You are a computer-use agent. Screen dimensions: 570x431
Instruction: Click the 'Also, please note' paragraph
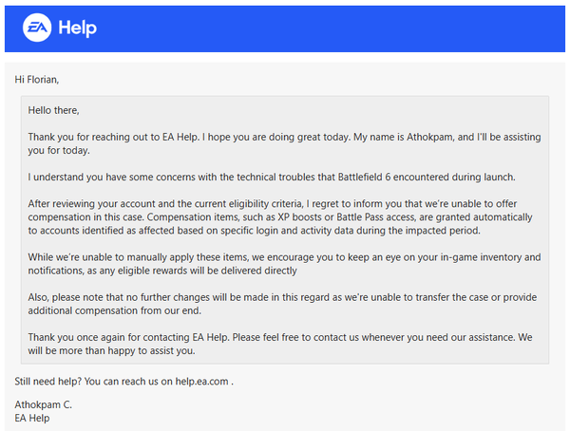(285, 305)
